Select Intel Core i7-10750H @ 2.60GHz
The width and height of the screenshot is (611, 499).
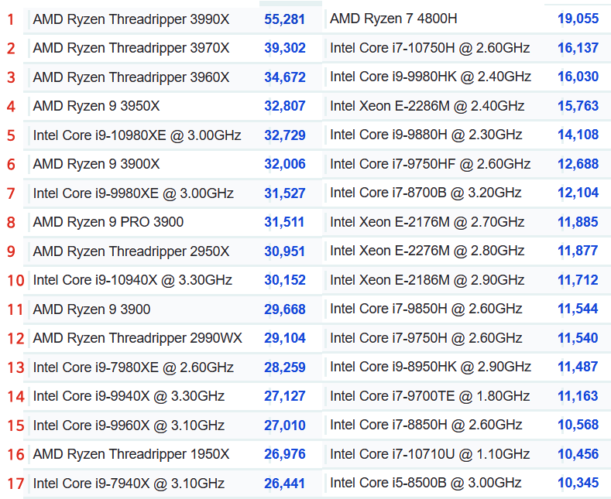click(x=430, y=47)
